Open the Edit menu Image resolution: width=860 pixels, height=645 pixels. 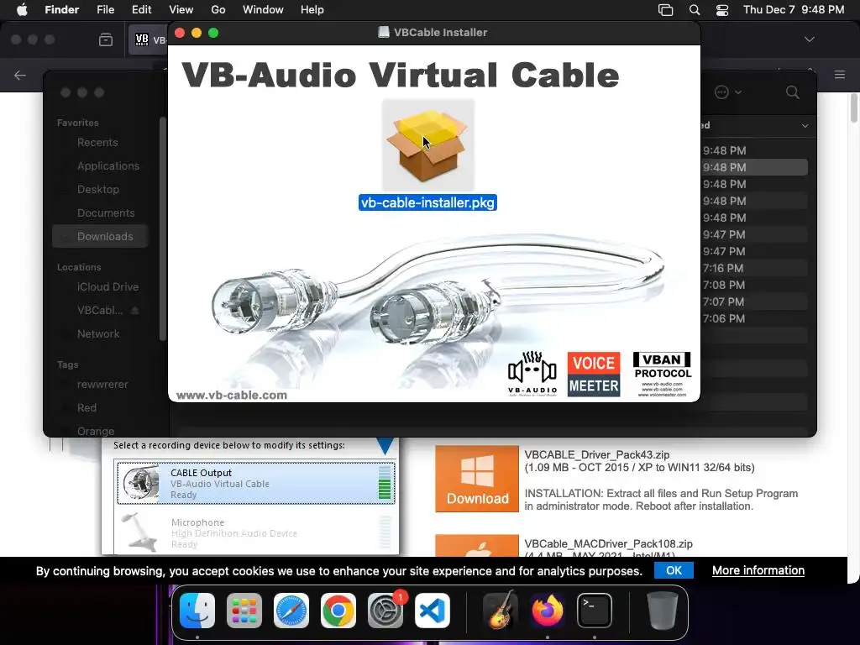pyautogui.click(x=141, y=10)
